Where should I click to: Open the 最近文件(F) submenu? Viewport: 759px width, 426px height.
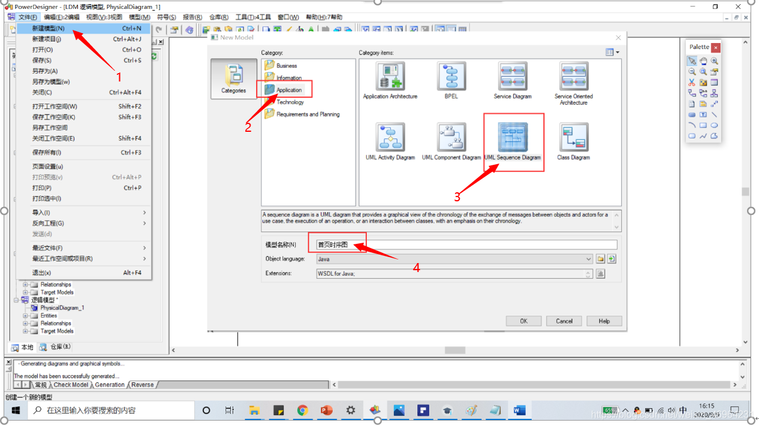point(84,248)
